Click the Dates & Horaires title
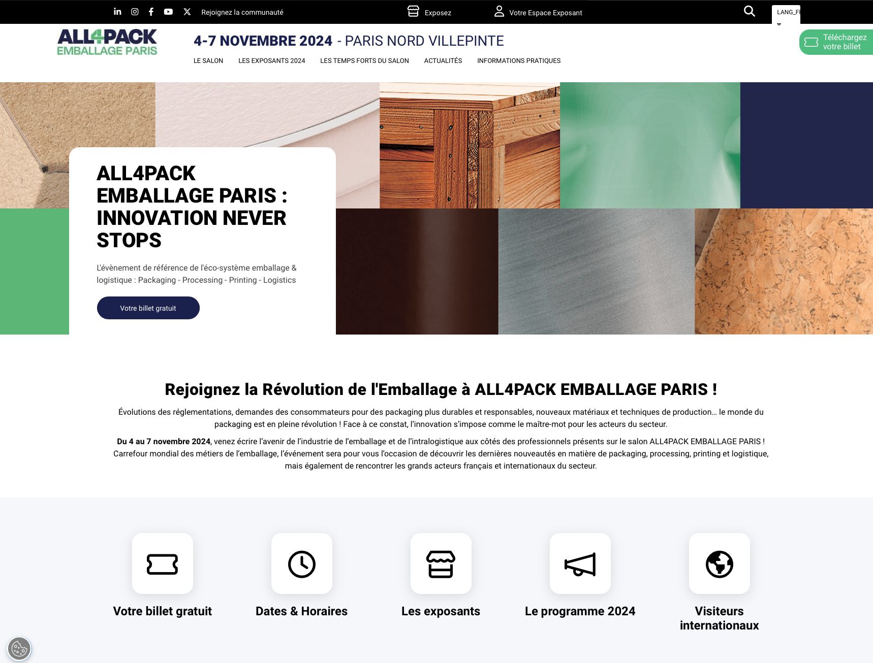 point(302,611)
